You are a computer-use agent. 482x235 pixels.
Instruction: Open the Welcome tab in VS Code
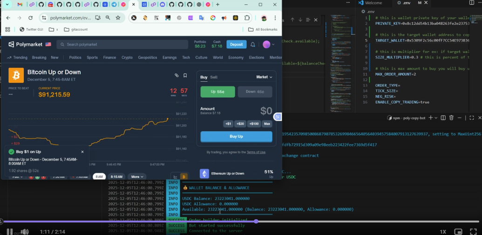click(370, 3)
